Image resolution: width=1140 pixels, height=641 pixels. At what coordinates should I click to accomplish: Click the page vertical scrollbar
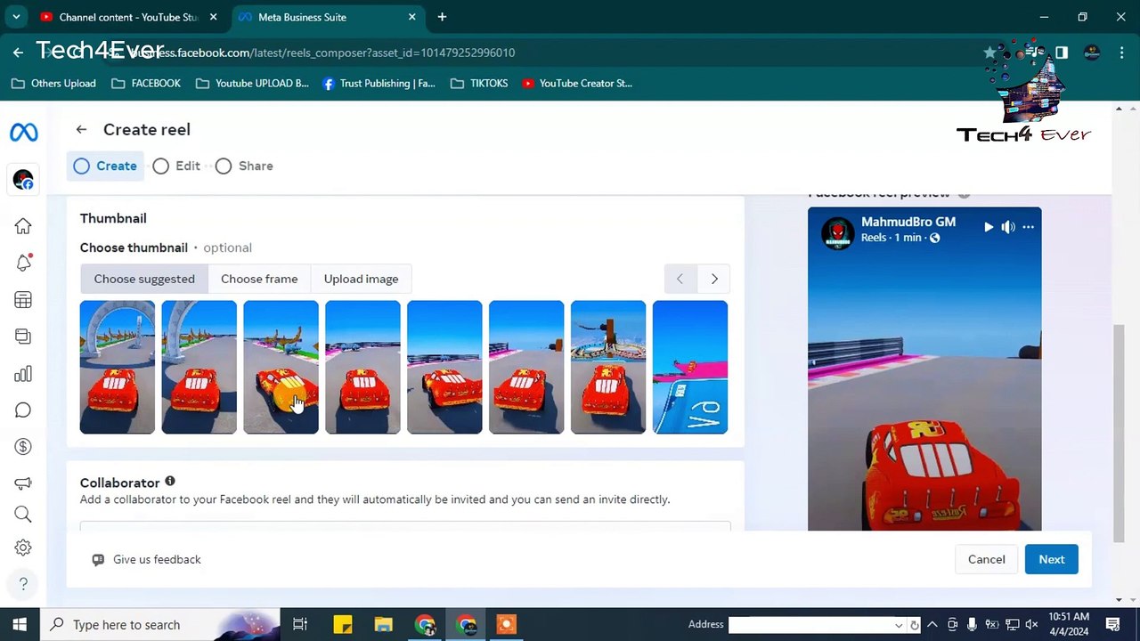point(1120,432)
